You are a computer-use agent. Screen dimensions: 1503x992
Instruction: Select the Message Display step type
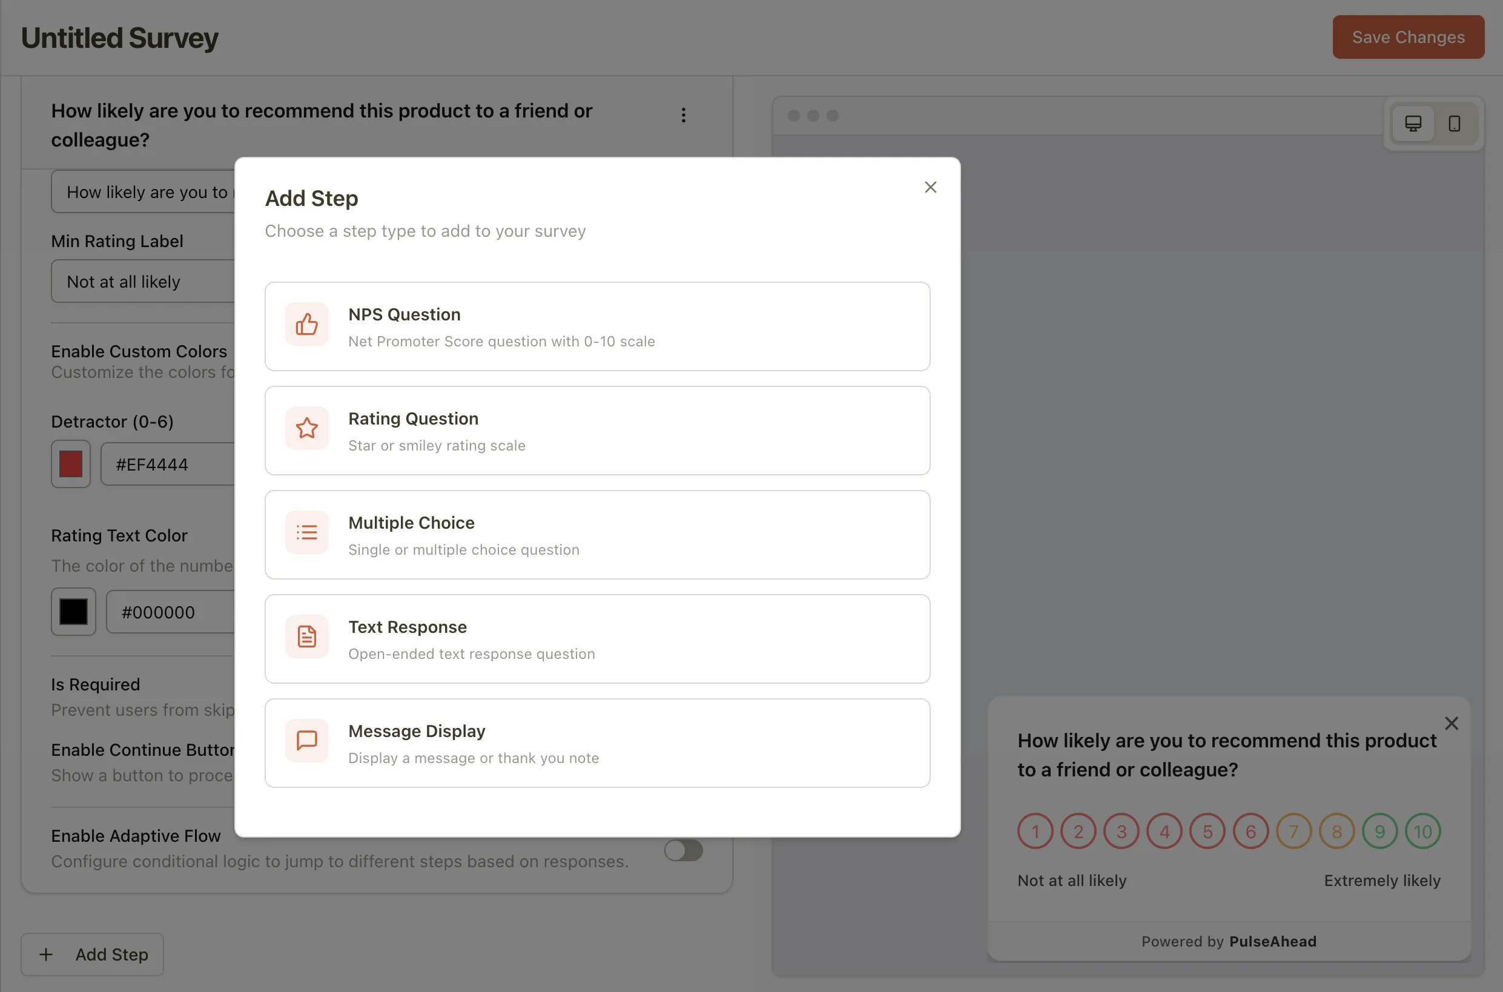point(597,742)
